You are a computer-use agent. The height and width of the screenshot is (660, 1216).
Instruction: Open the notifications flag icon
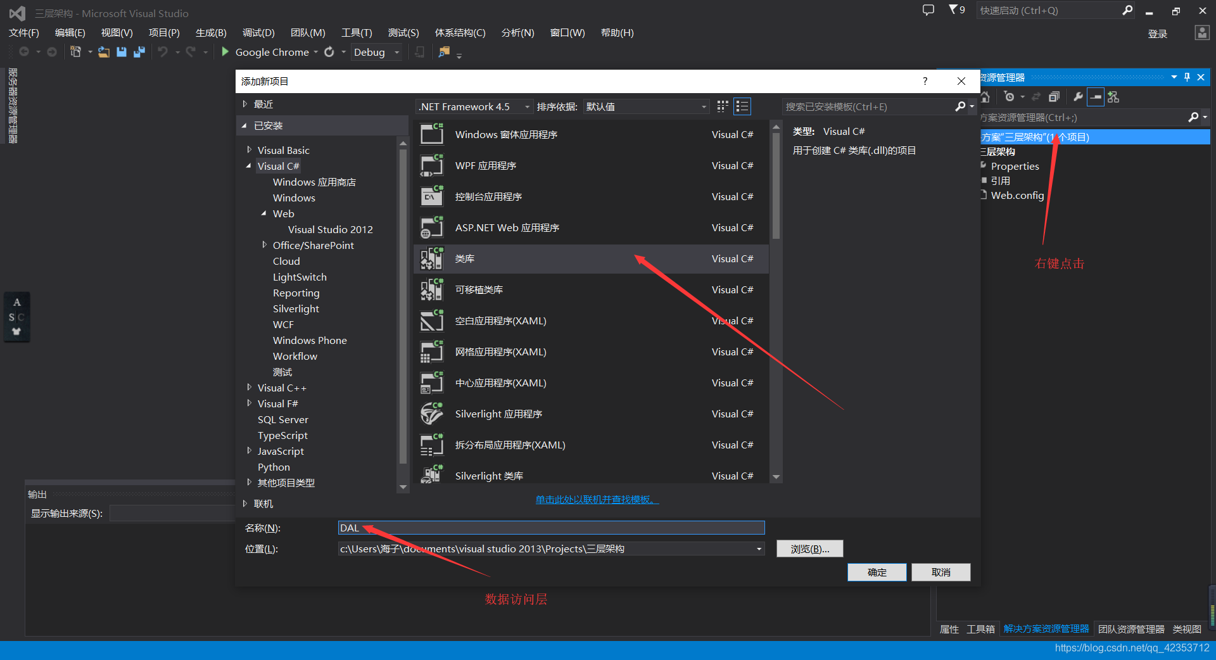point(956,10)
